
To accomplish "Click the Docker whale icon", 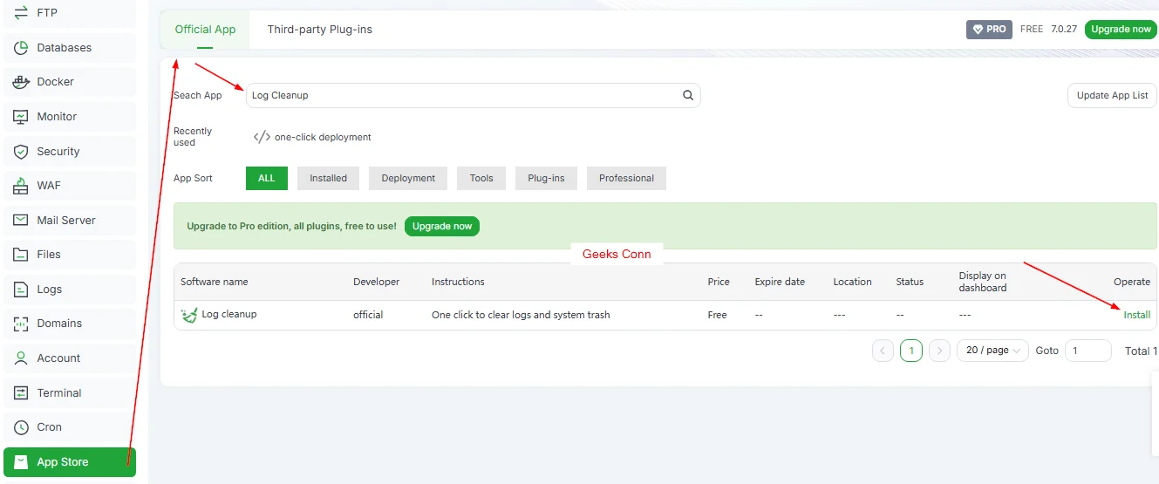I will [21, 82].
